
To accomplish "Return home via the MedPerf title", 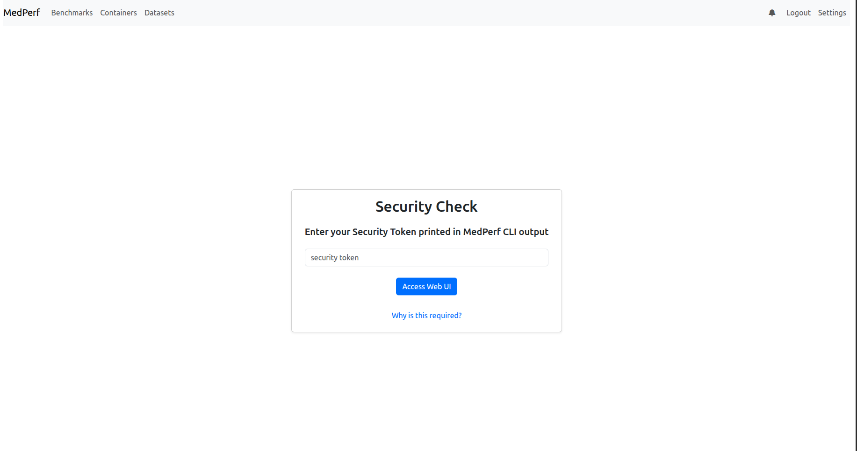I will pyautogui.click(x=22, y=13).
